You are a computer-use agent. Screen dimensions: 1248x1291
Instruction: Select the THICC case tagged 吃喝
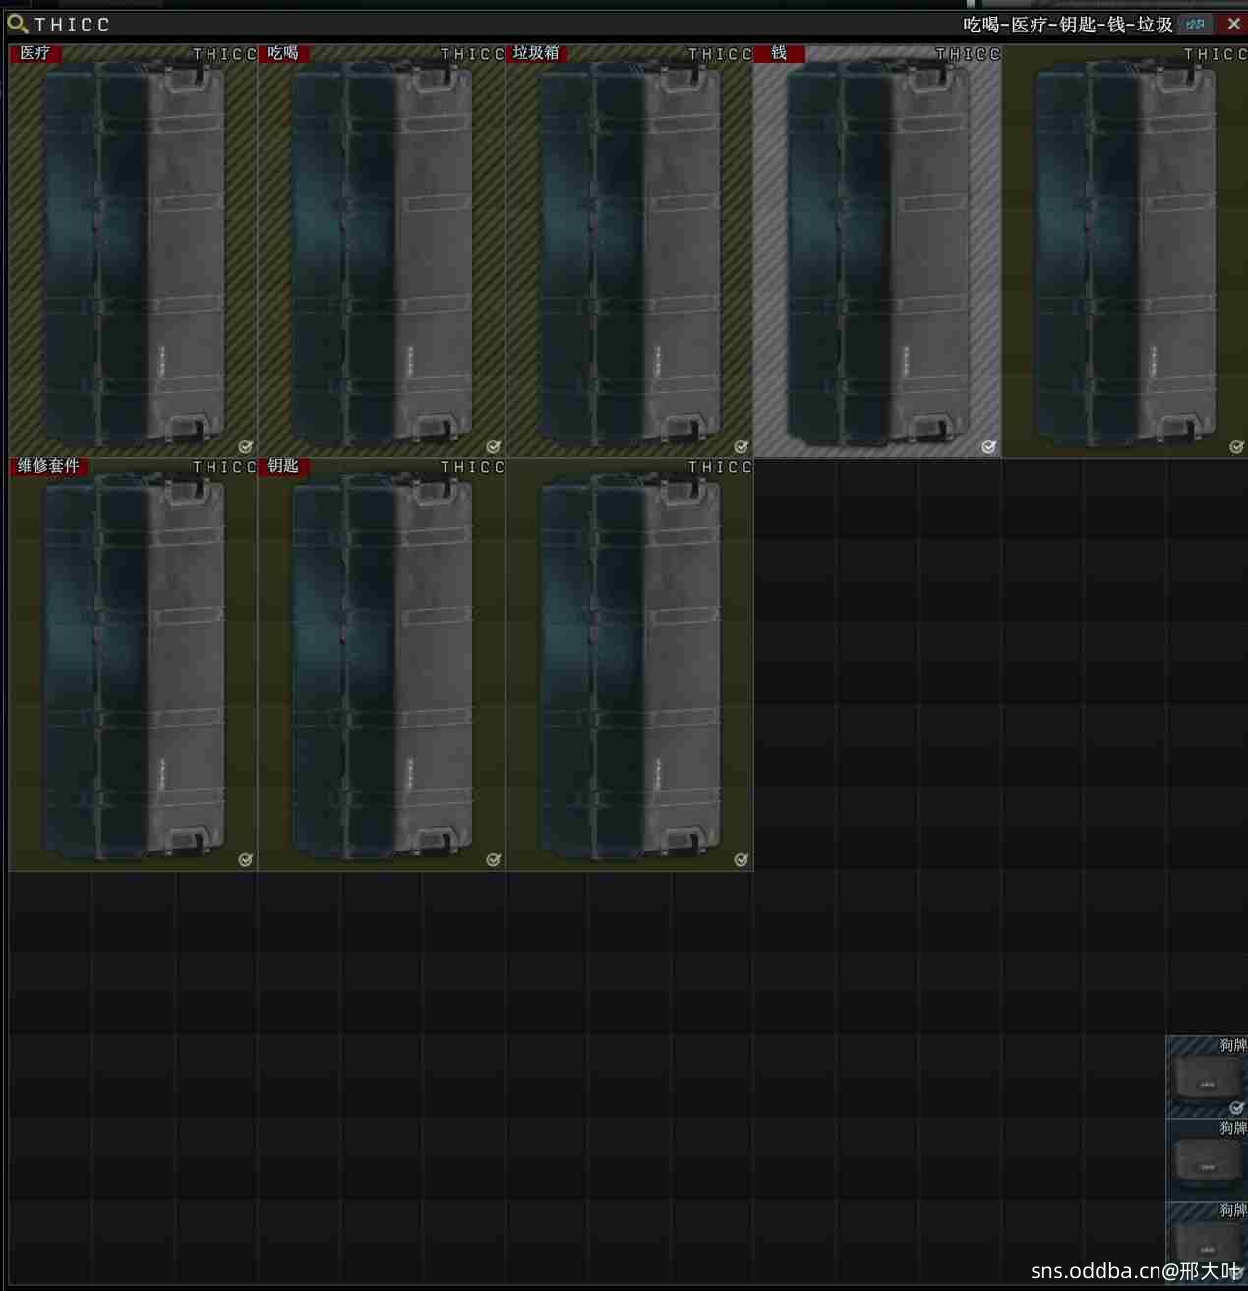pos(382,252)
